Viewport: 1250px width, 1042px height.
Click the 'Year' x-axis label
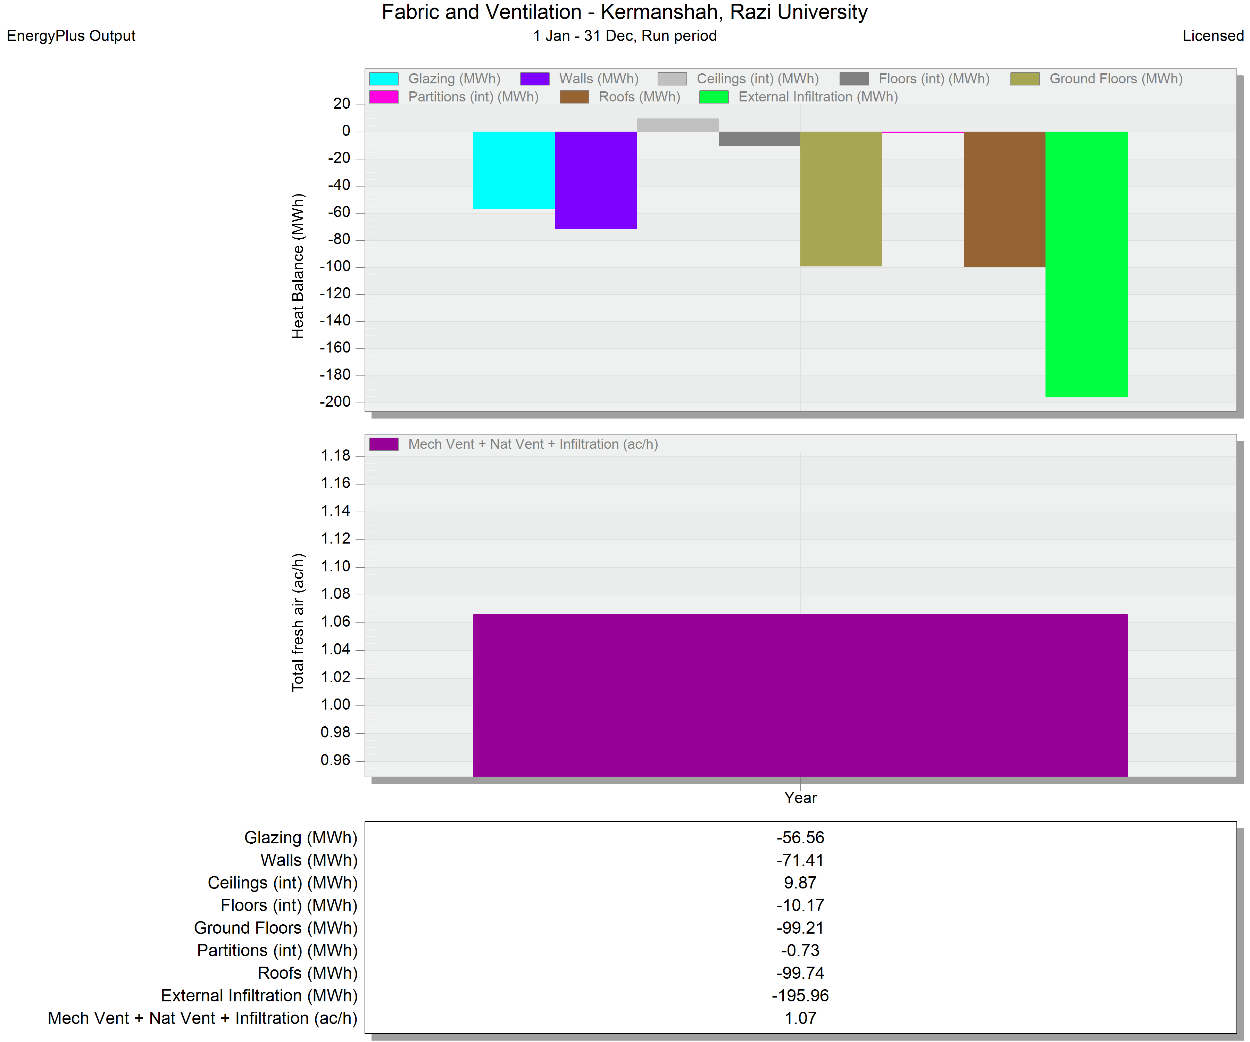tap(801, 798)
